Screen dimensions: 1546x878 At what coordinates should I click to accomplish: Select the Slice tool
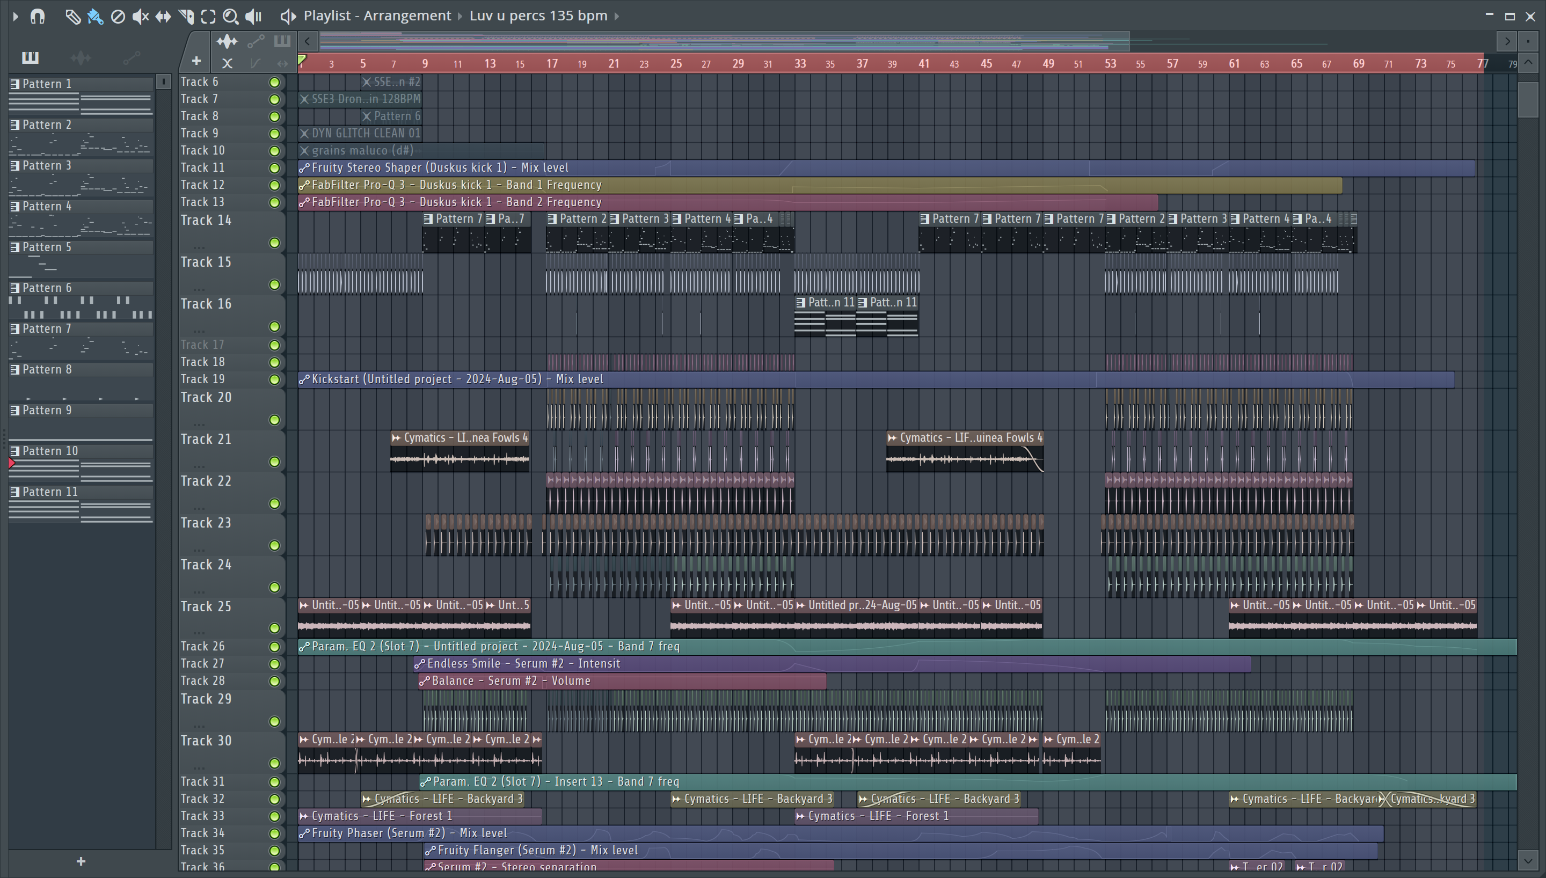[186, 16]
